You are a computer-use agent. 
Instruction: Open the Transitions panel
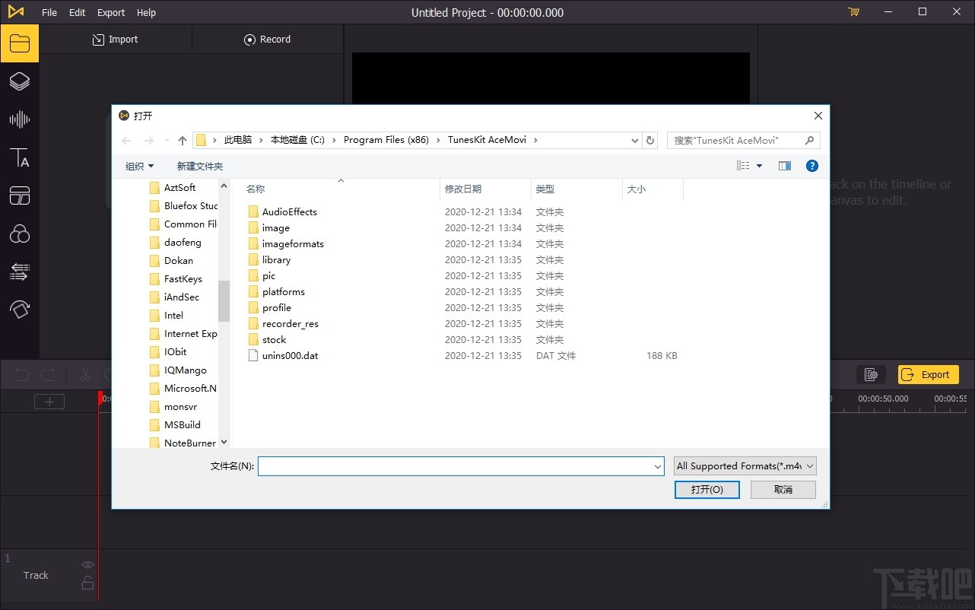(x=20, y=272)
